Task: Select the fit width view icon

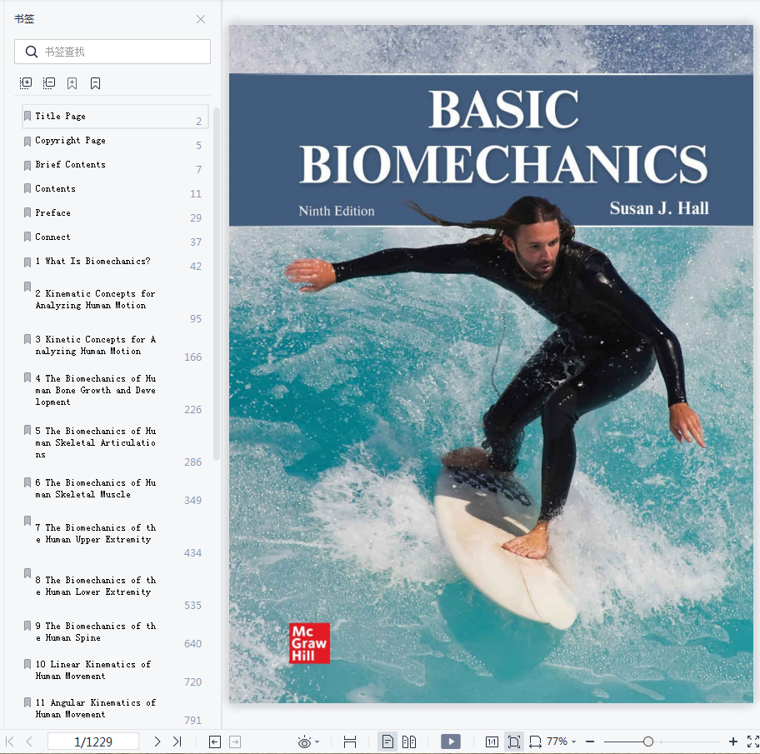Action: [x=349, y=742]
